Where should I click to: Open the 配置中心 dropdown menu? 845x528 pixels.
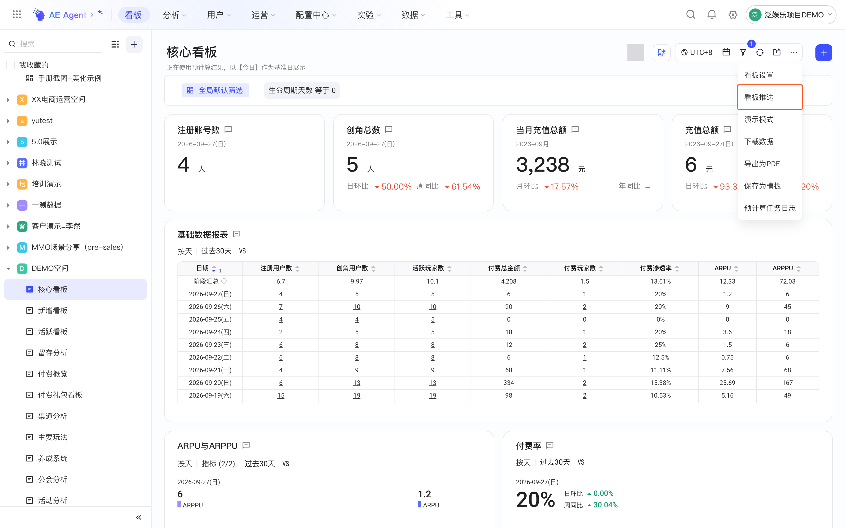point(316,15)
